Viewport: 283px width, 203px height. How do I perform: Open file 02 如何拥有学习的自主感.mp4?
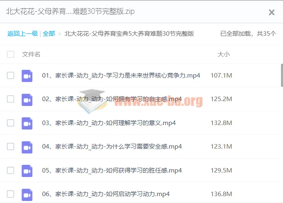[x=112, y=99]
